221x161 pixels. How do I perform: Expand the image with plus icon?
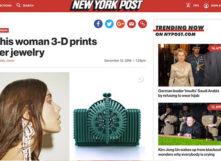140,79
